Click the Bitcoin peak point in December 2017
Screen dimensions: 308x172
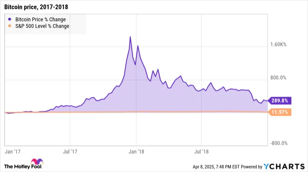(130, 37)
